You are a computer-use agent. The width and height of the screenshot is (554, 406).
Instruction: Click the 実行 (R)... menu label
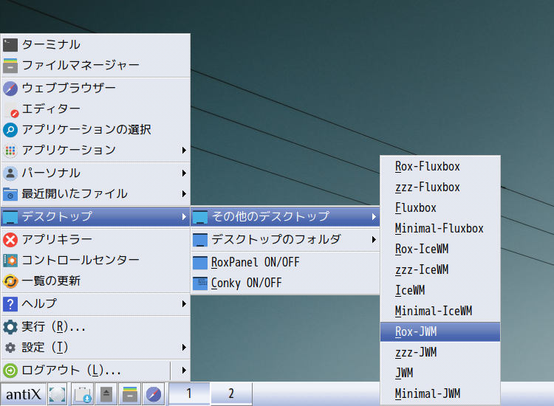pos(54,326)
